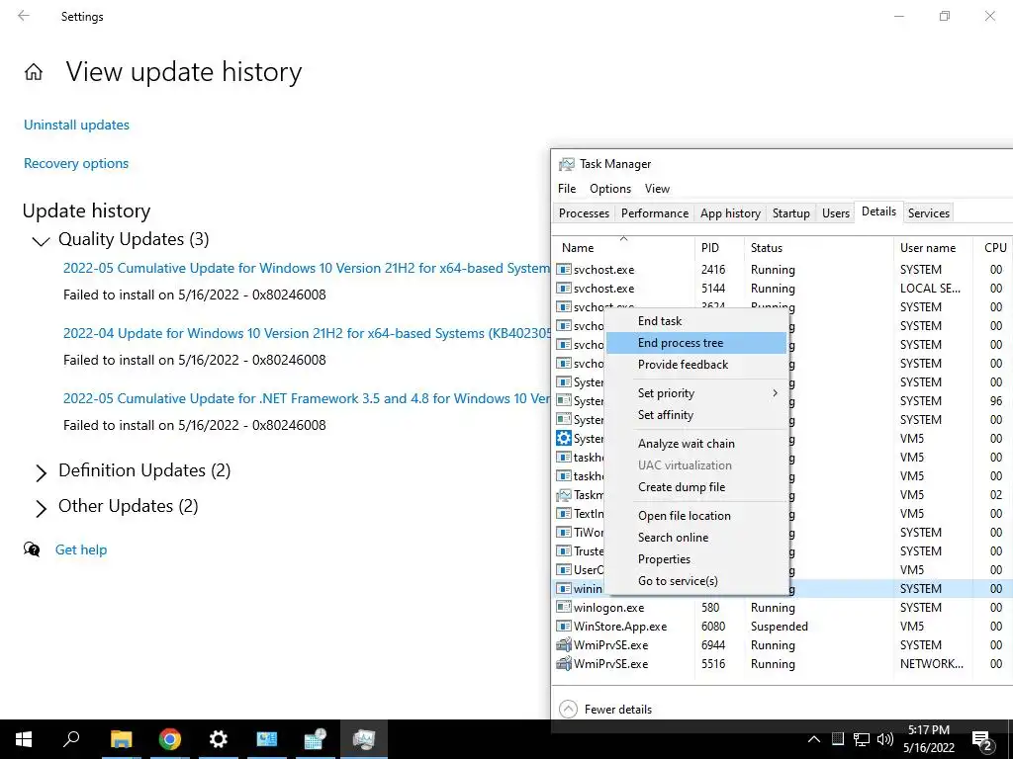Open the notification center icon
This screenshot has height=759, width=1013.
click(982, 741)
